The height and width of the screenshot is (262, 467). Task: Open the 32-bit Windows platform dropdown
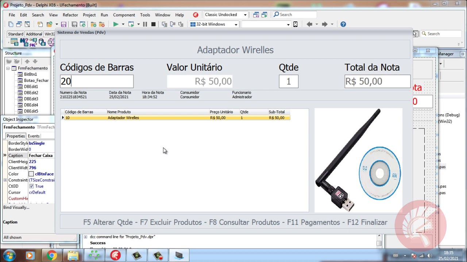[236, 24]
